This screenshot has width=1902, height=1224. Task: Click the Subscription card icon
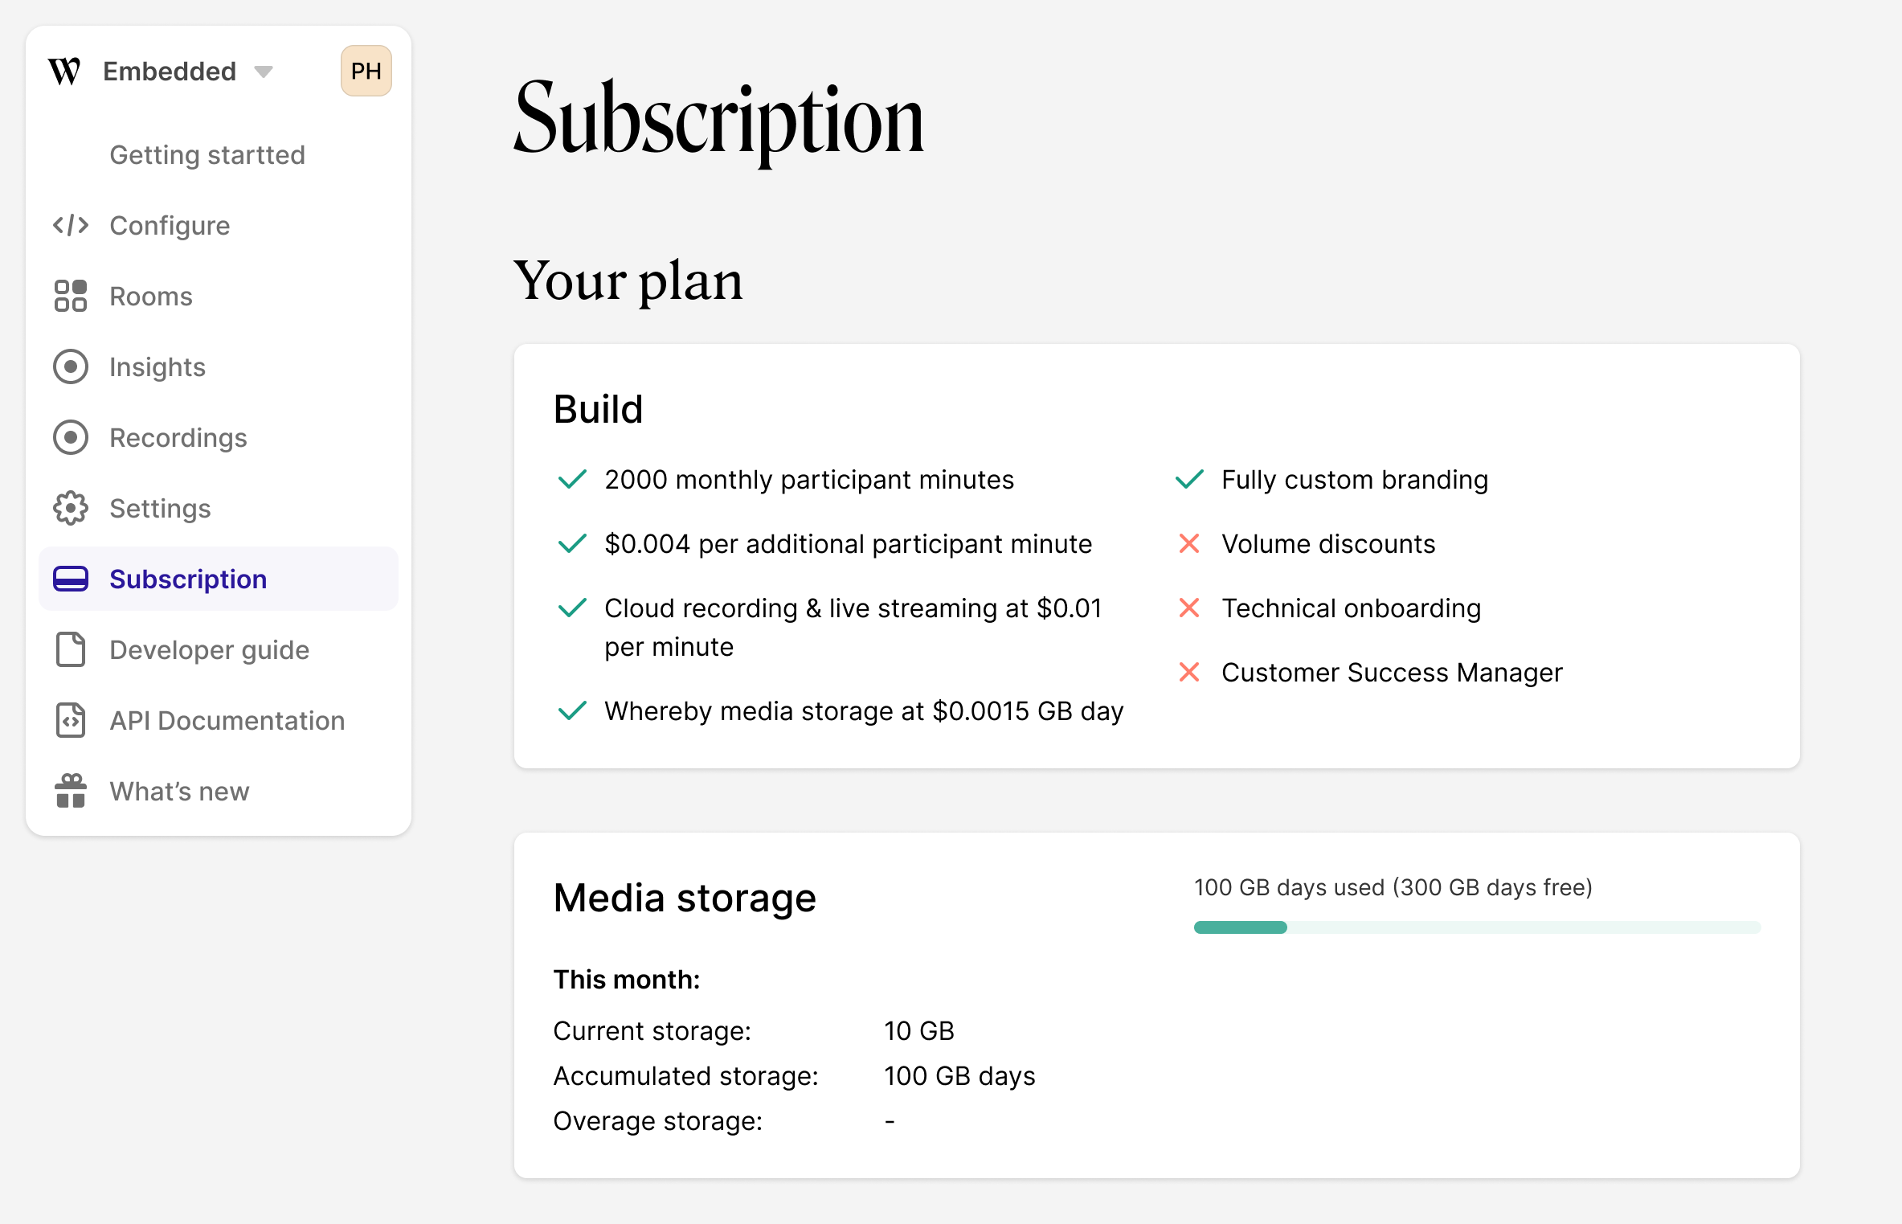[x=71, y=579]
